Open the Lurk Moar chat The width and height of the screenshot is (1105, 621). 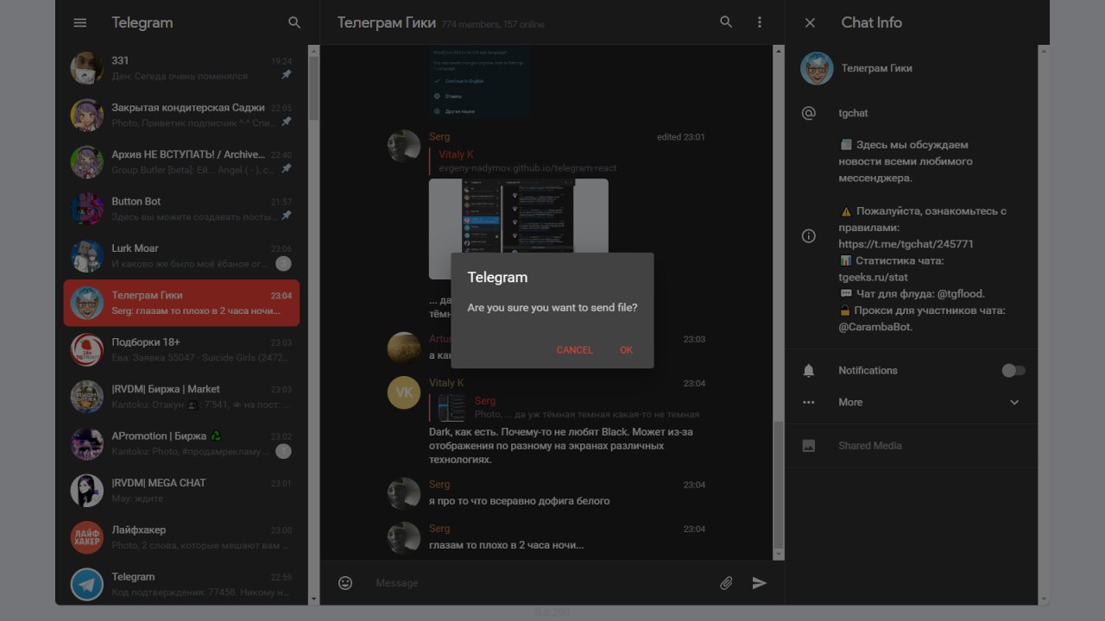tap(181, 256)
